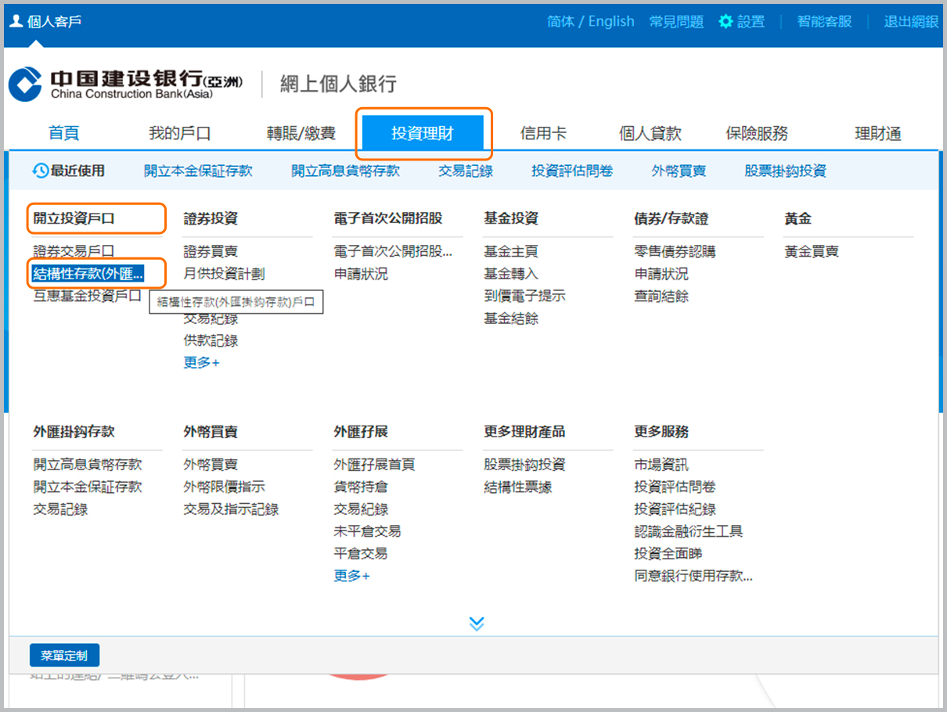
Task: Open 平倉交易 under 外匯孖展
Action: coord(361,553)
